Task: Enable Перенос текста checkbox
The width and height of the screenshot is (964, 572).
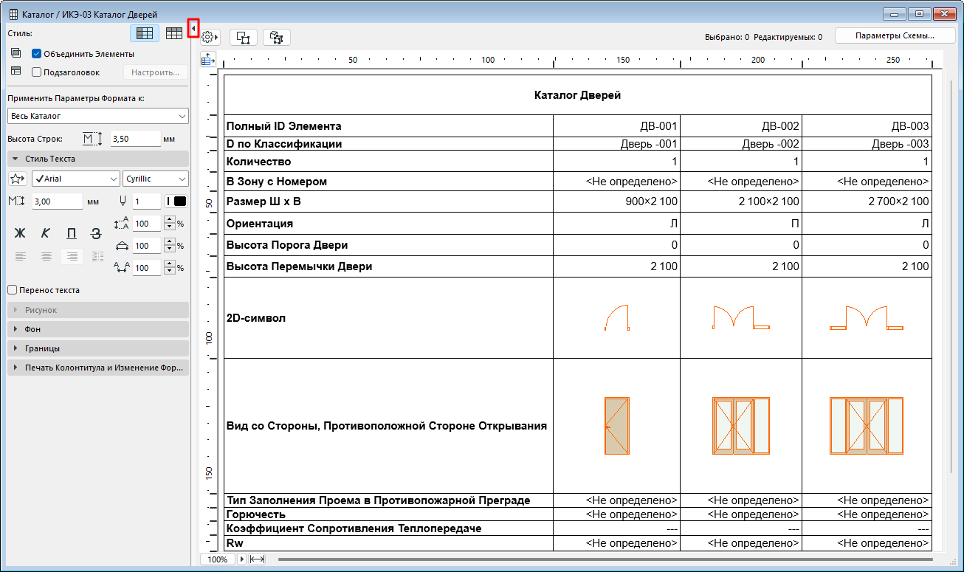Action: tap(12, 290)
